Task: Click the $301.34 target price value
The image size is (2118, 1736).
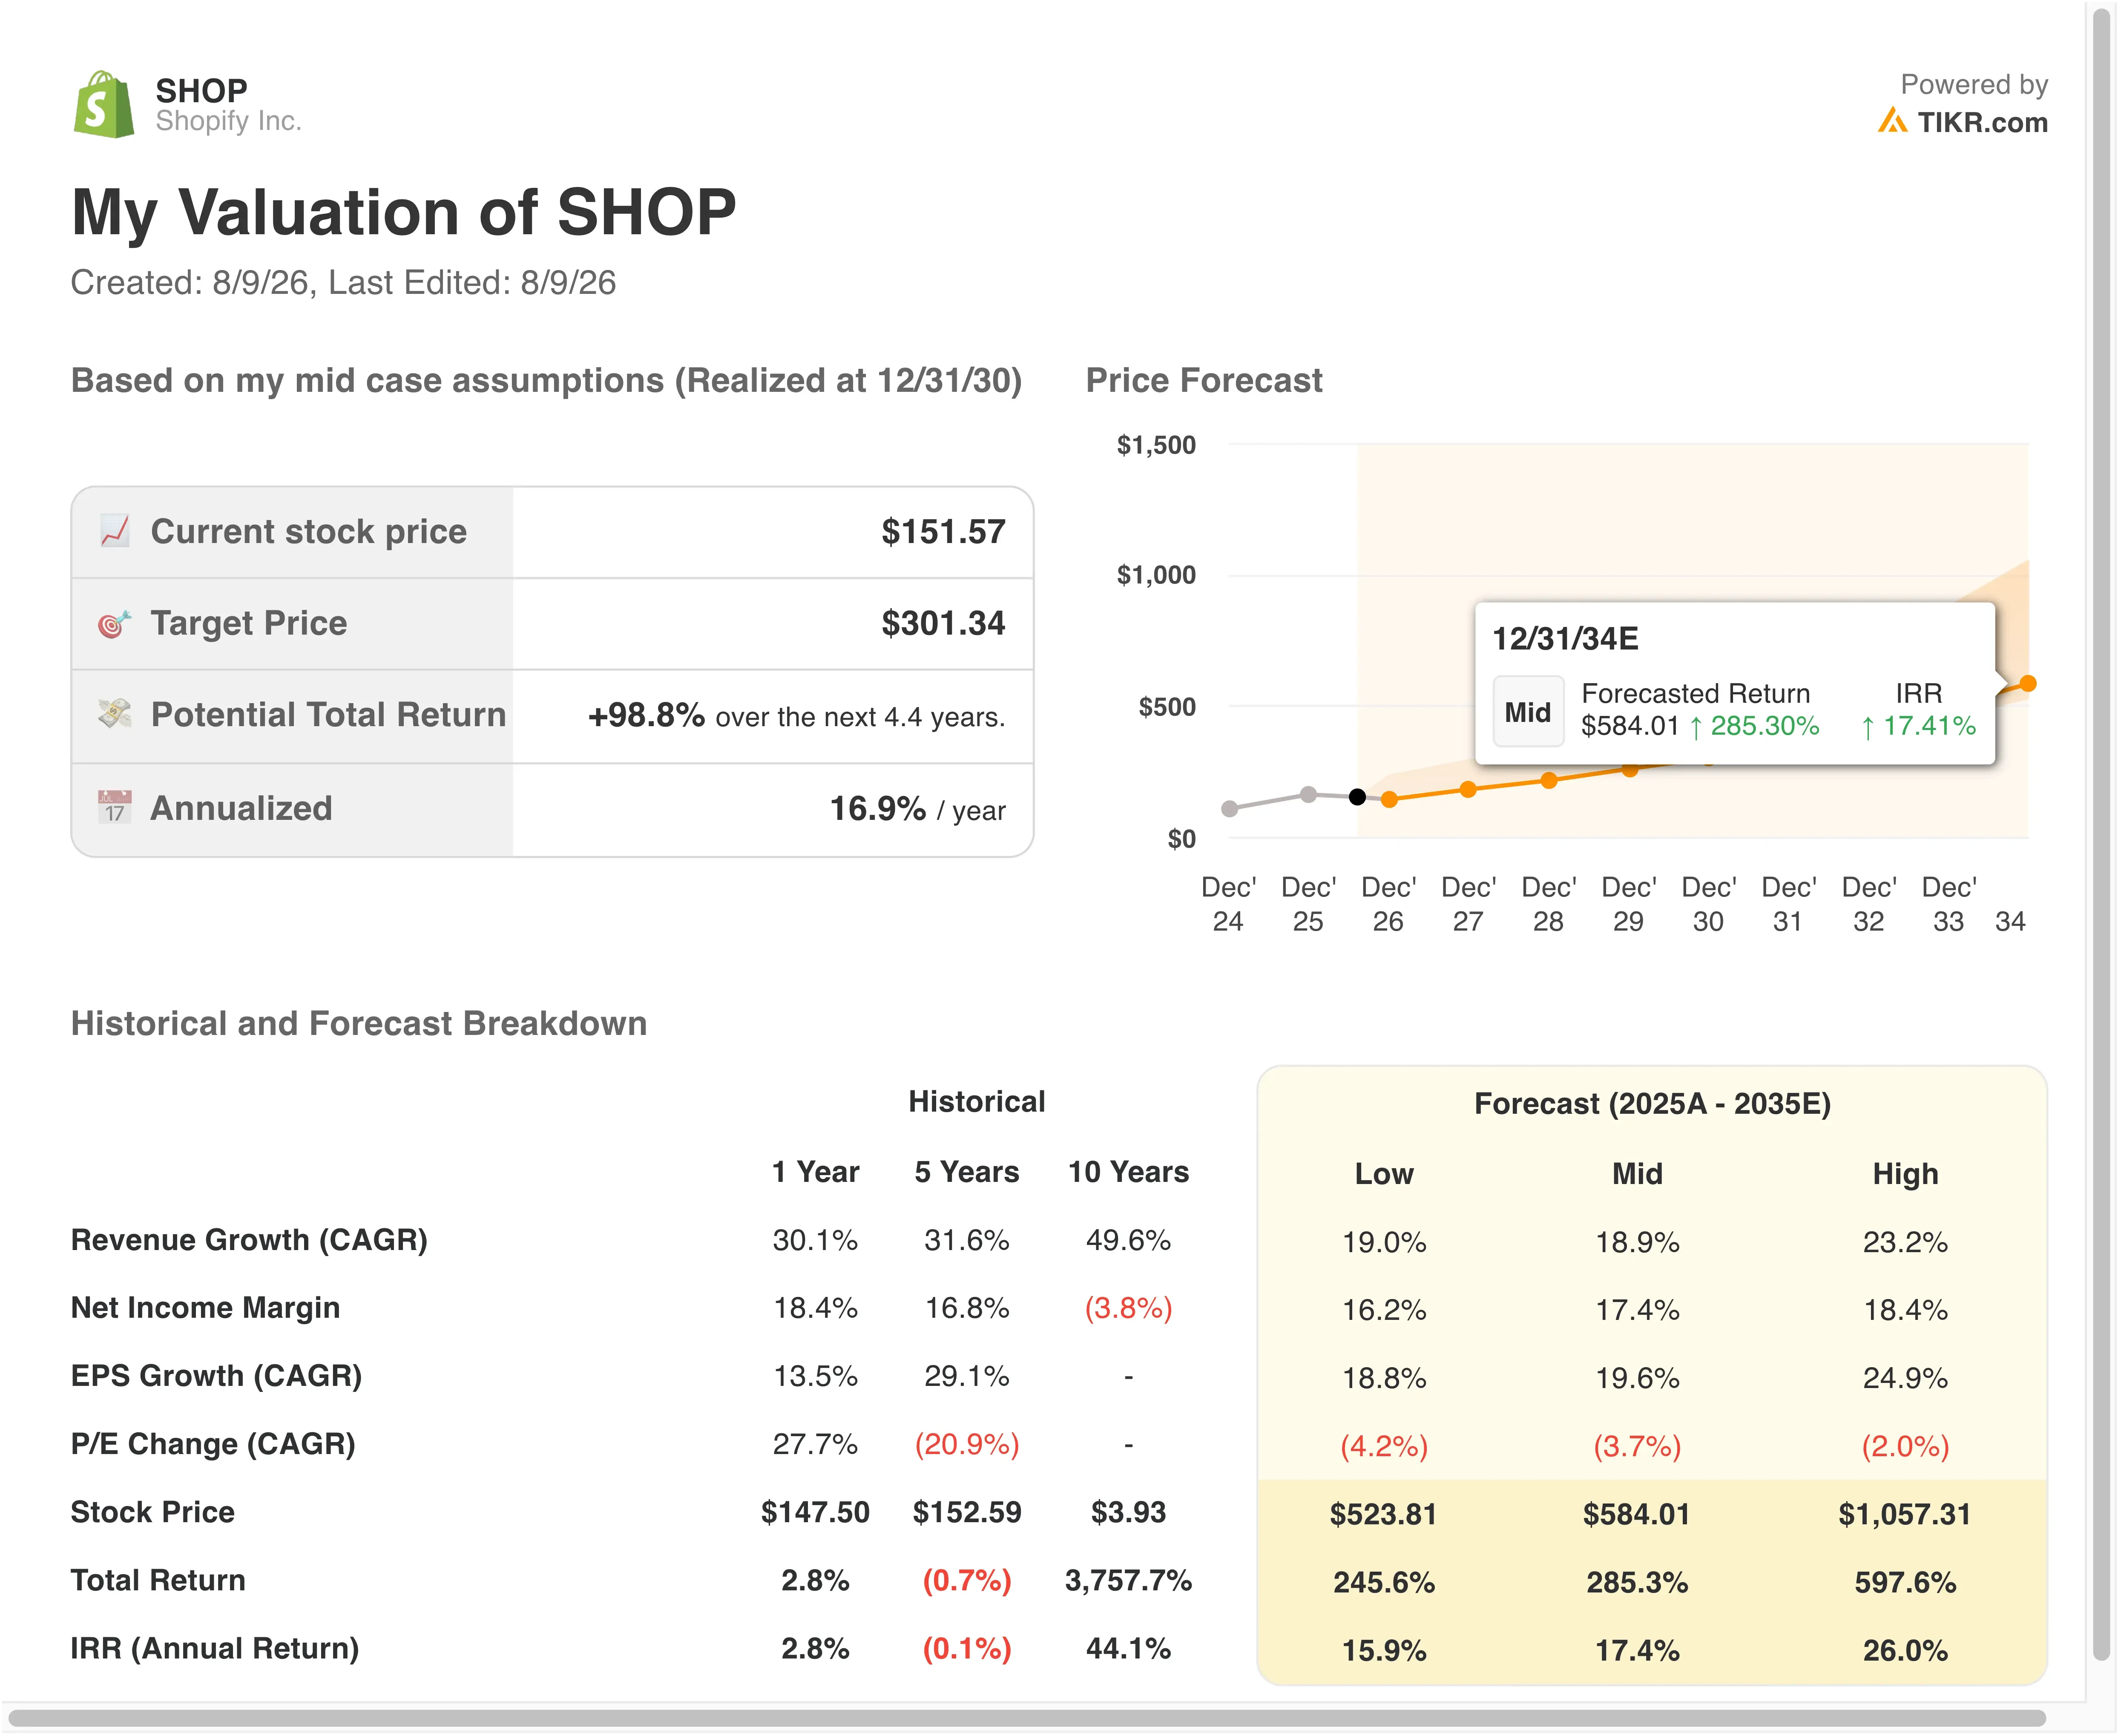Action: click(x=942, y=623)
